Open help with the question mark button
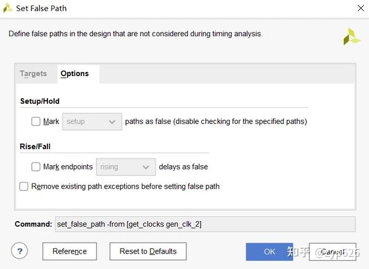369x269 pixels. (20, 251)
